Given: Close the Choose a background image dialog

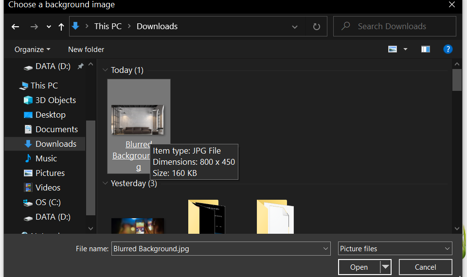Looking at the screenshot, I should pos(452,5).
